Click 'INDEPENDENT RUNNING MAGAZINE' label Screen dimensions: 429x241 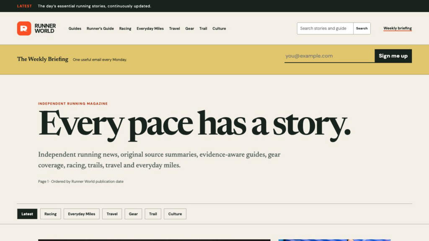tap(73, 104)
